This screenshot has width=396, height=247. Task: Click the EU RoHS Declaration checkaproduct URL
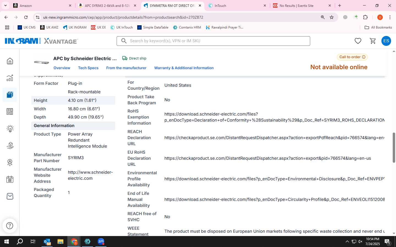coord(268,158)
